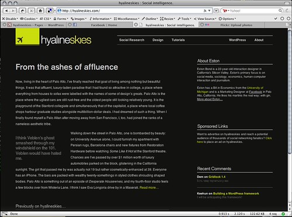Click More about Eston link
Image resolution: width=292 pixels, height=217 pixels.
tap(210, 99)
